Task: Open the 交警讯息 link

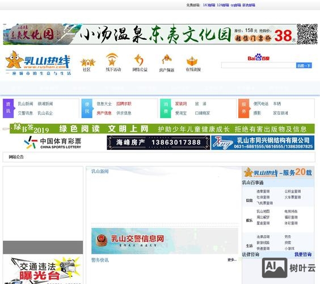Action: (26, 113)
